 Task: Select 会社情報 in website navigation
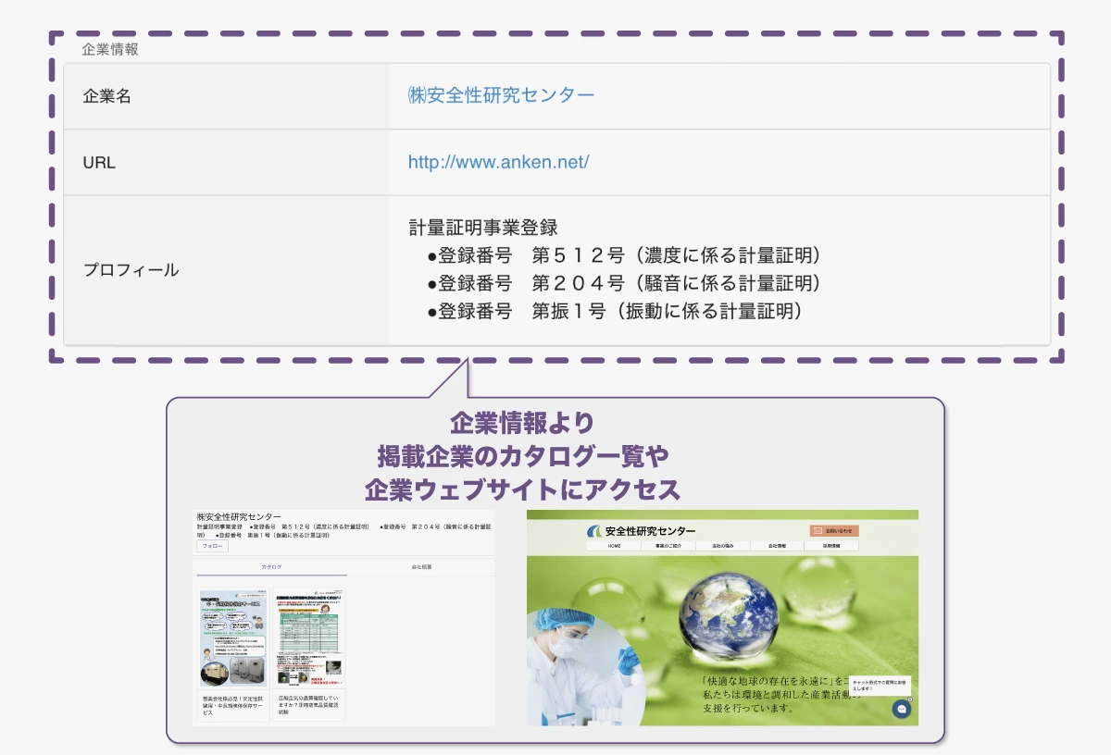tap(777, 546)
